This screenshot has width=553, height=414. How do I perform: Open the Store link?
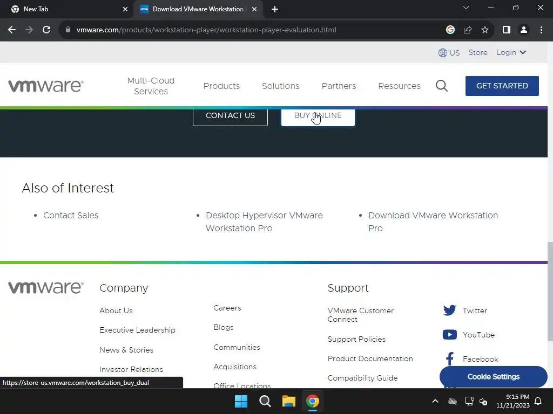478,52
